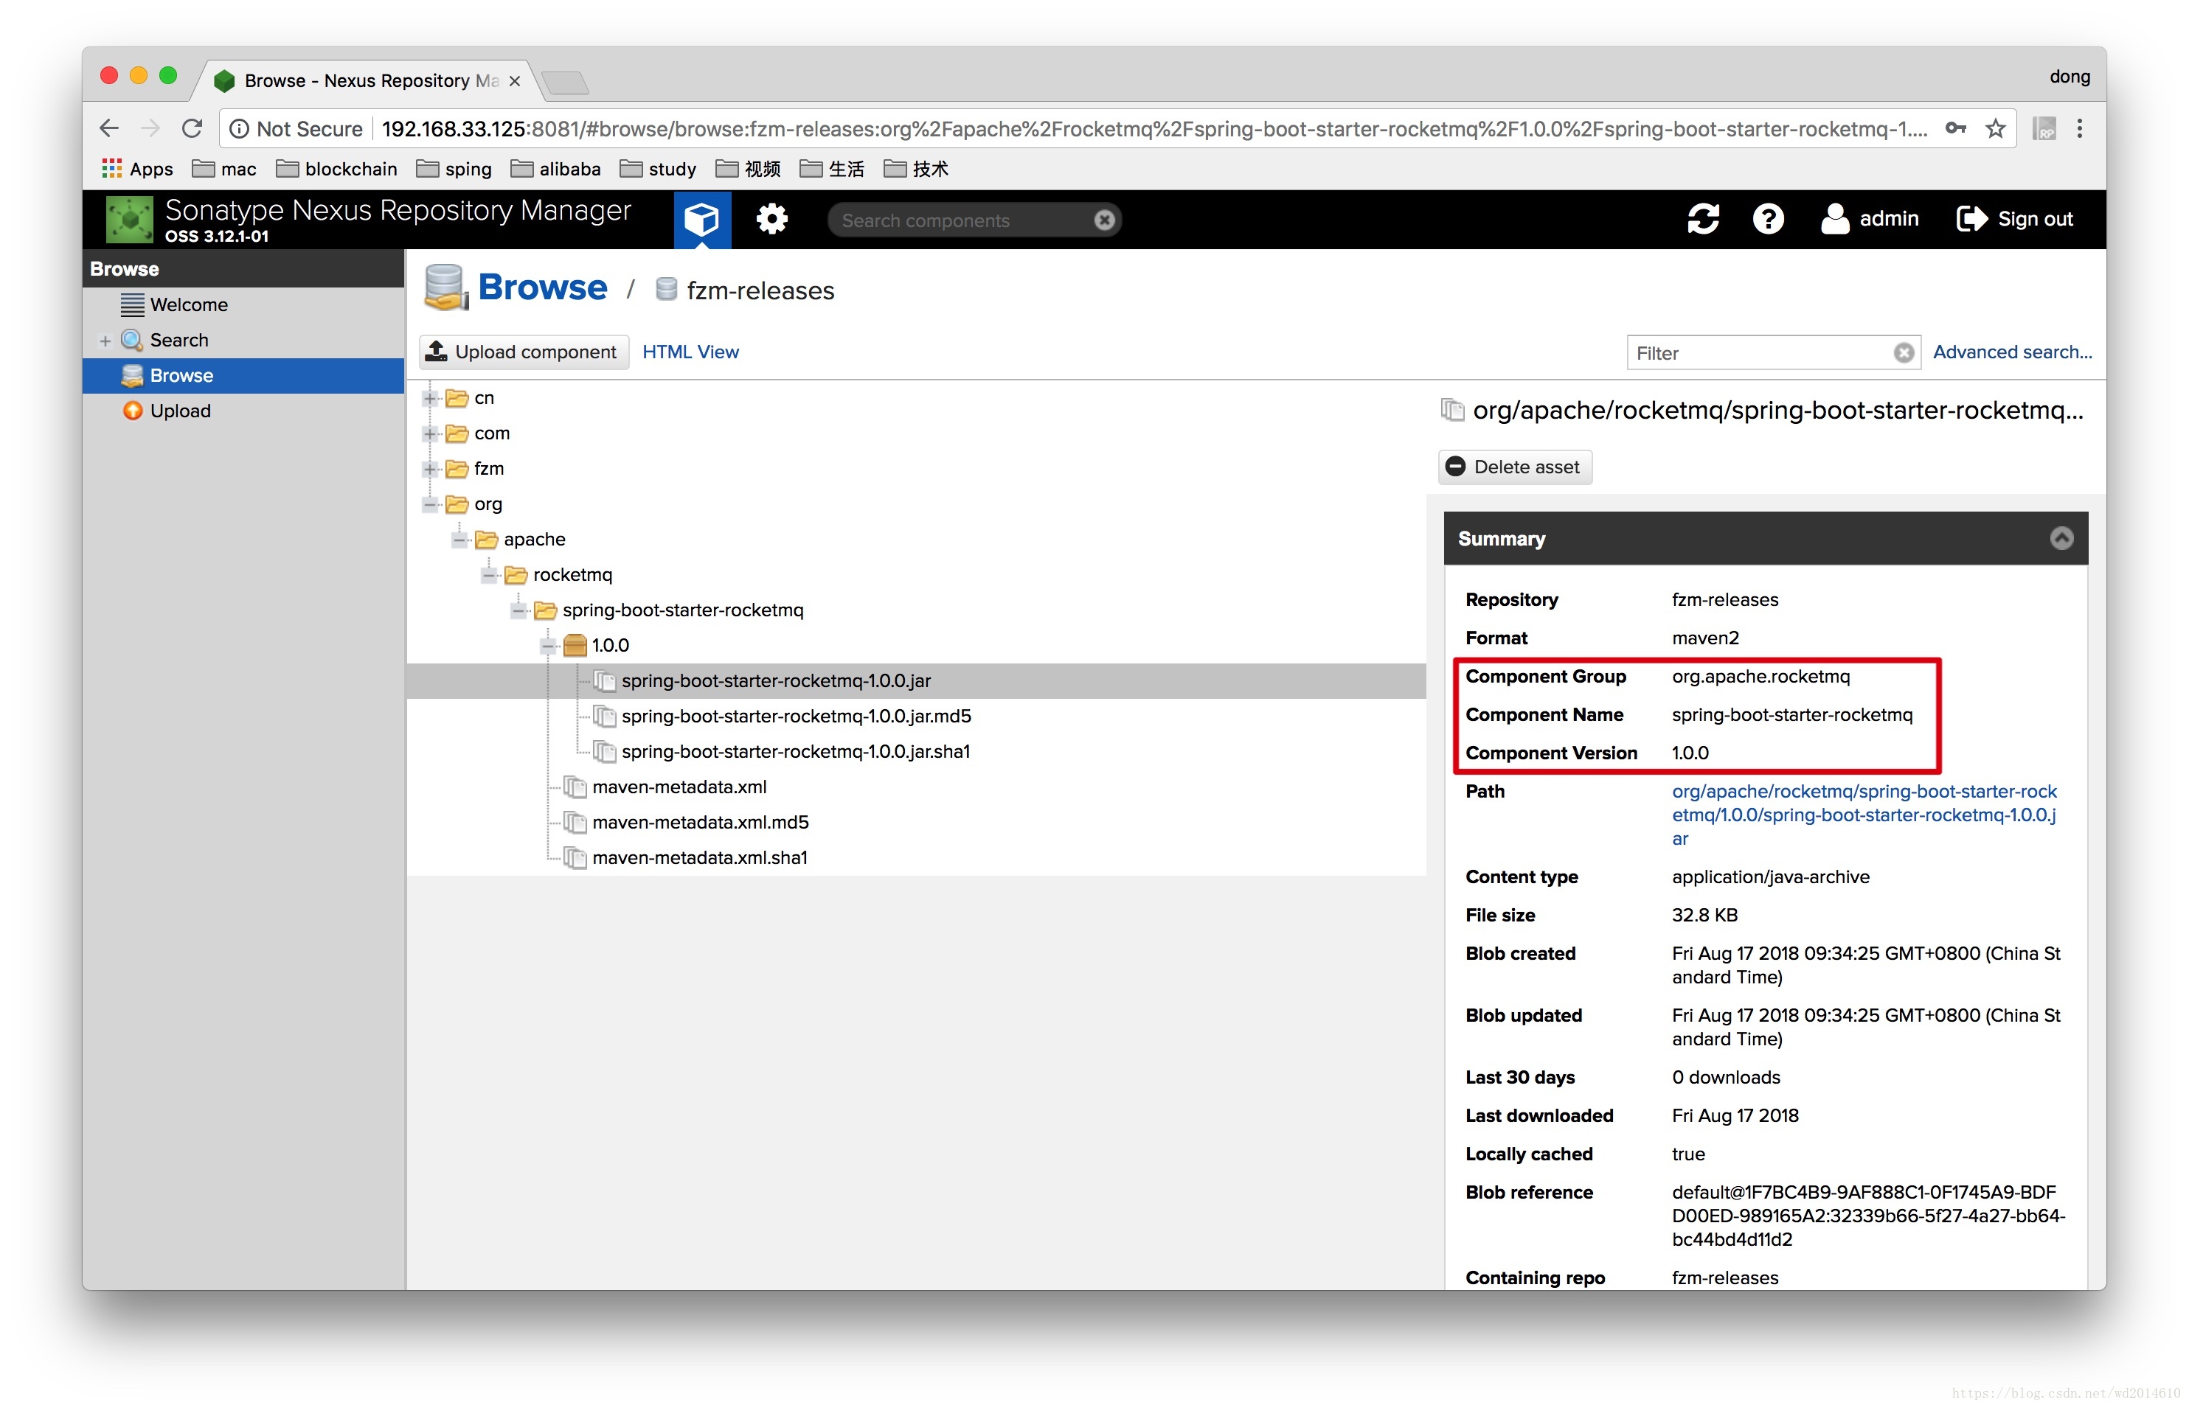
Task: Select the spring-boot-starter-rocketmq folder
Action: point(681,610)
